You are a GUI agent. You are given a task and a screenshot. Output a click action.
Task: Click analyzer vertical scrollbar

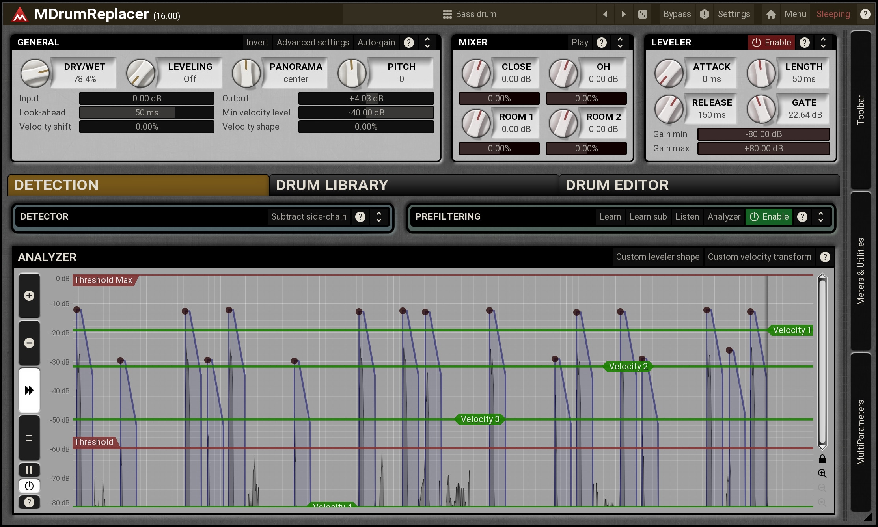822,362
